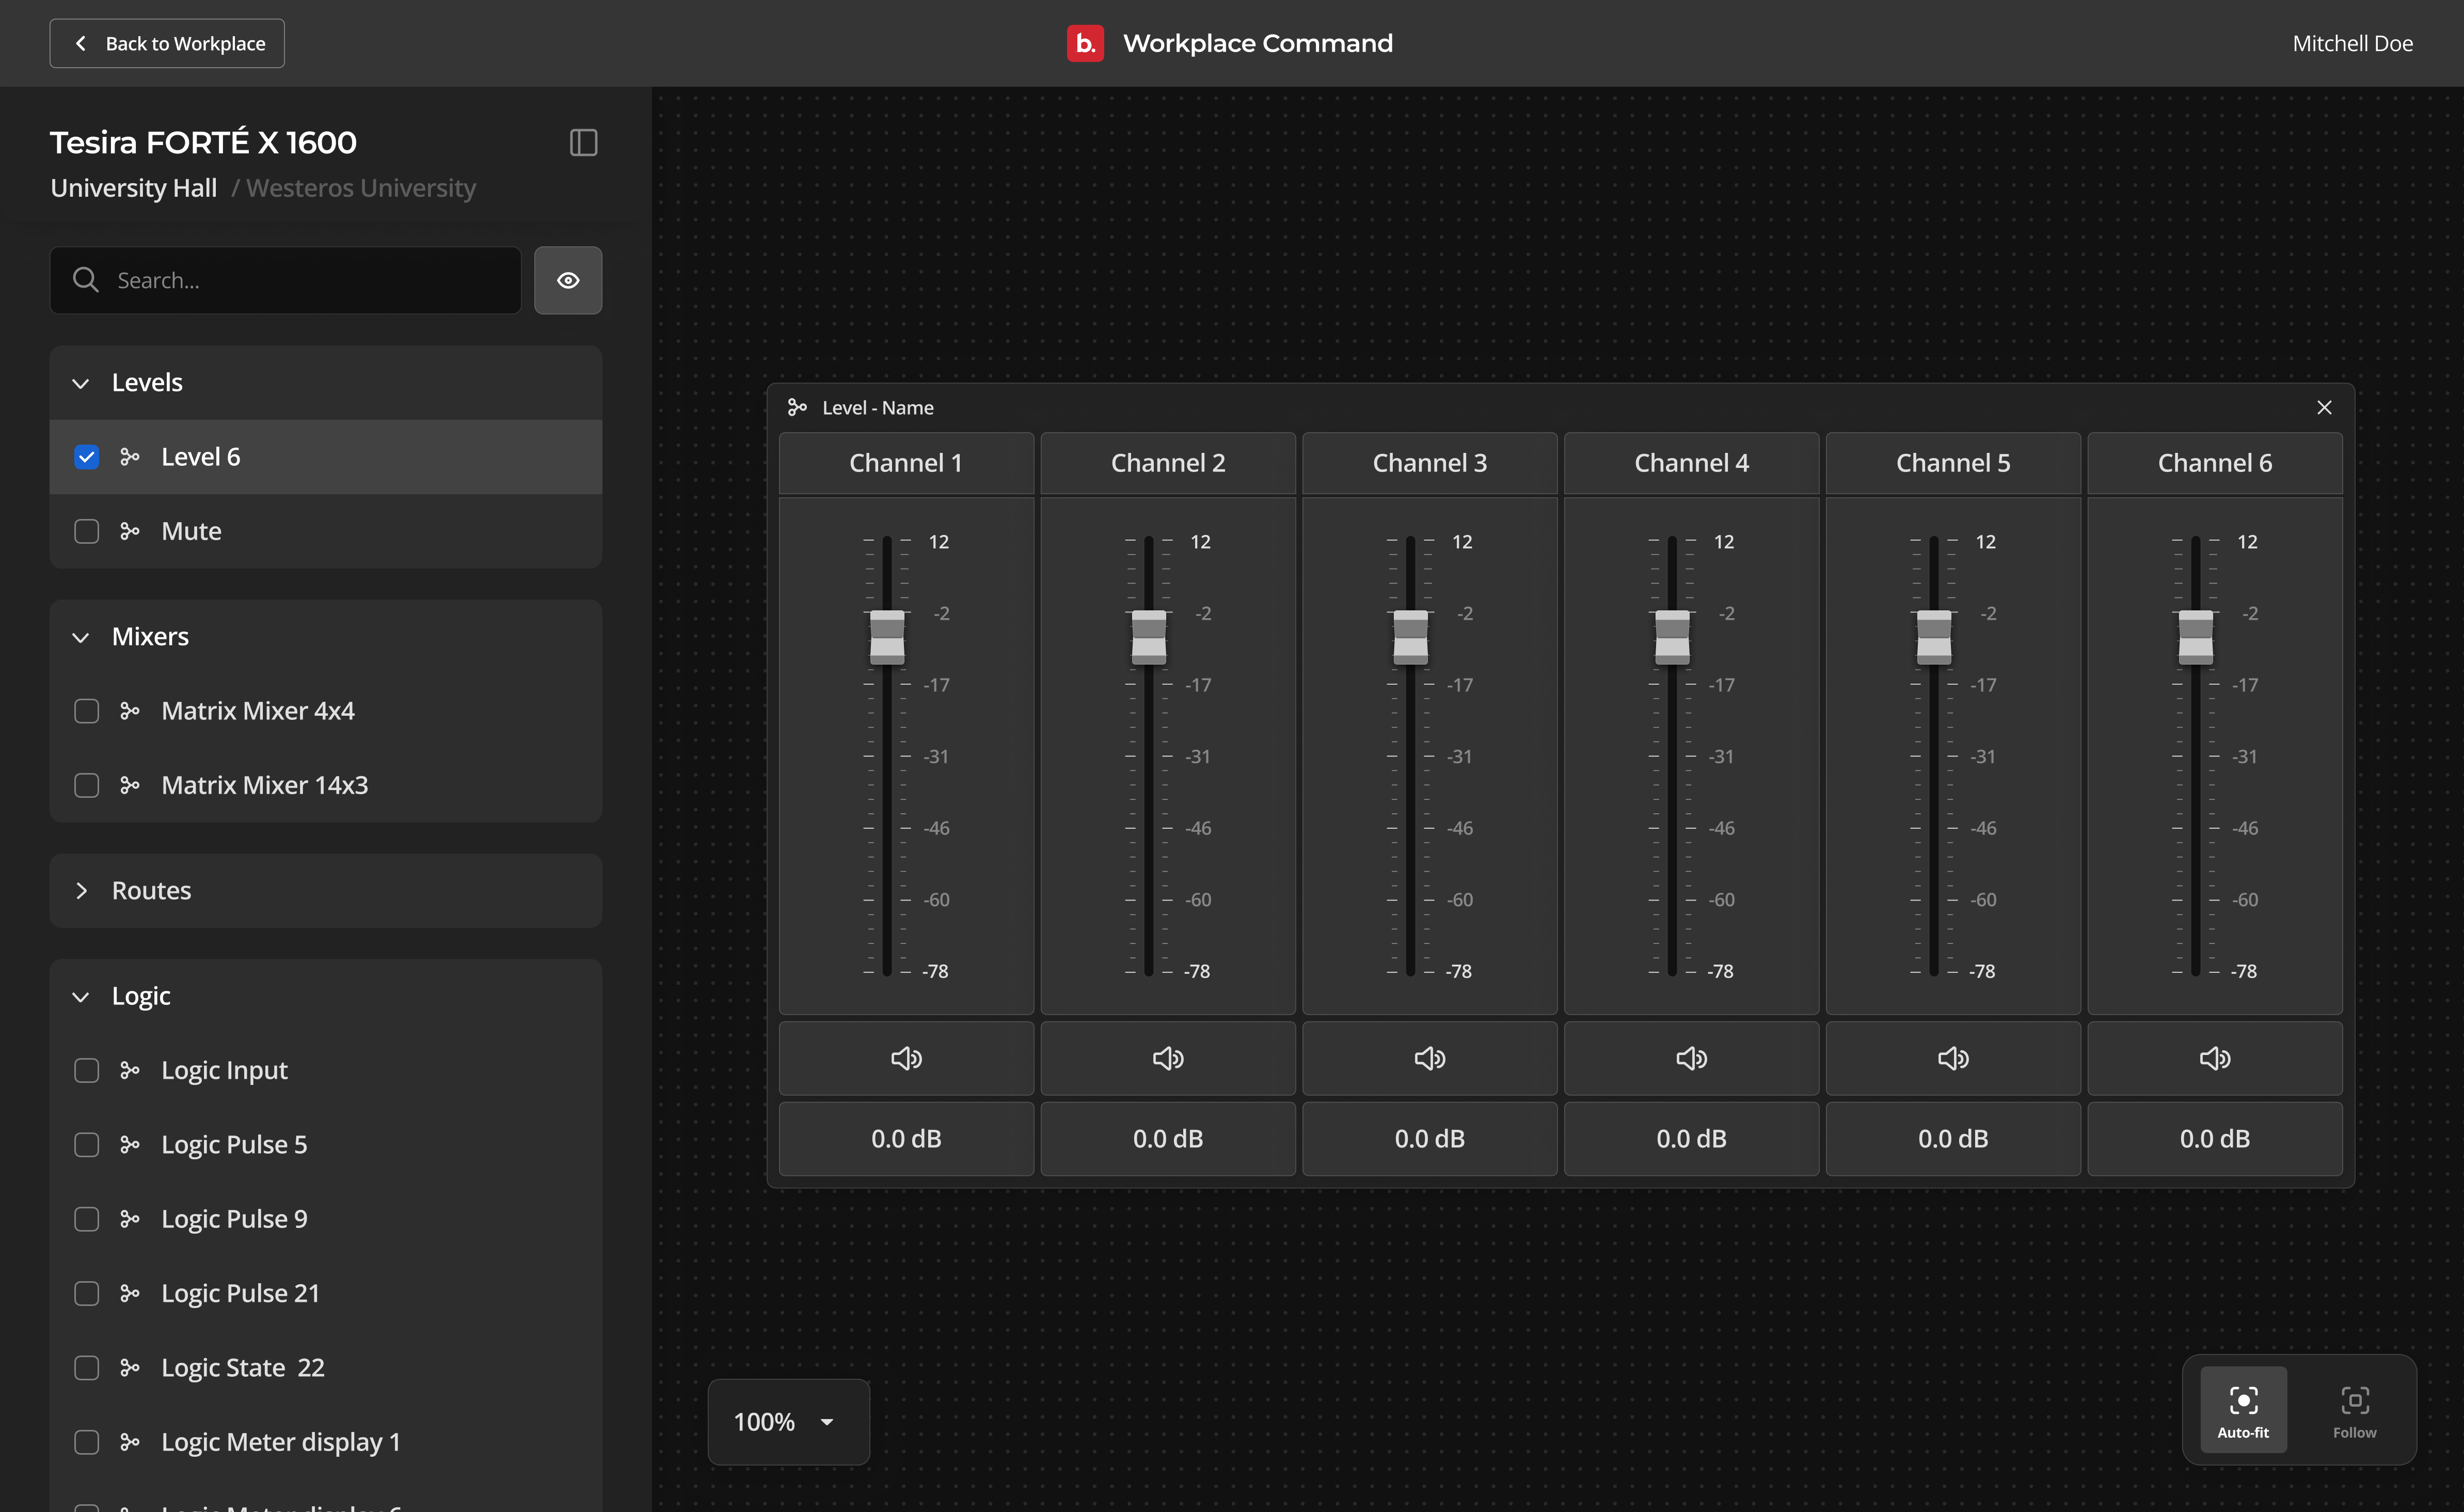Mute Channel 2 with the speaker icon

click(x=1168, y=1058)
